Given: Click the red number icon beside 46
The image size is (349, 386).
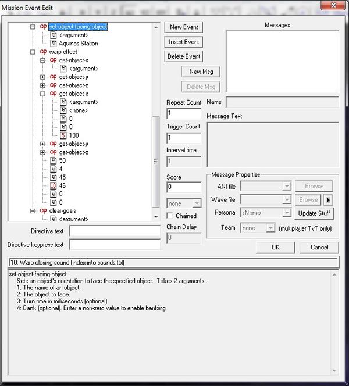Looking at the screenshot, I should click(x=54, y=185).
